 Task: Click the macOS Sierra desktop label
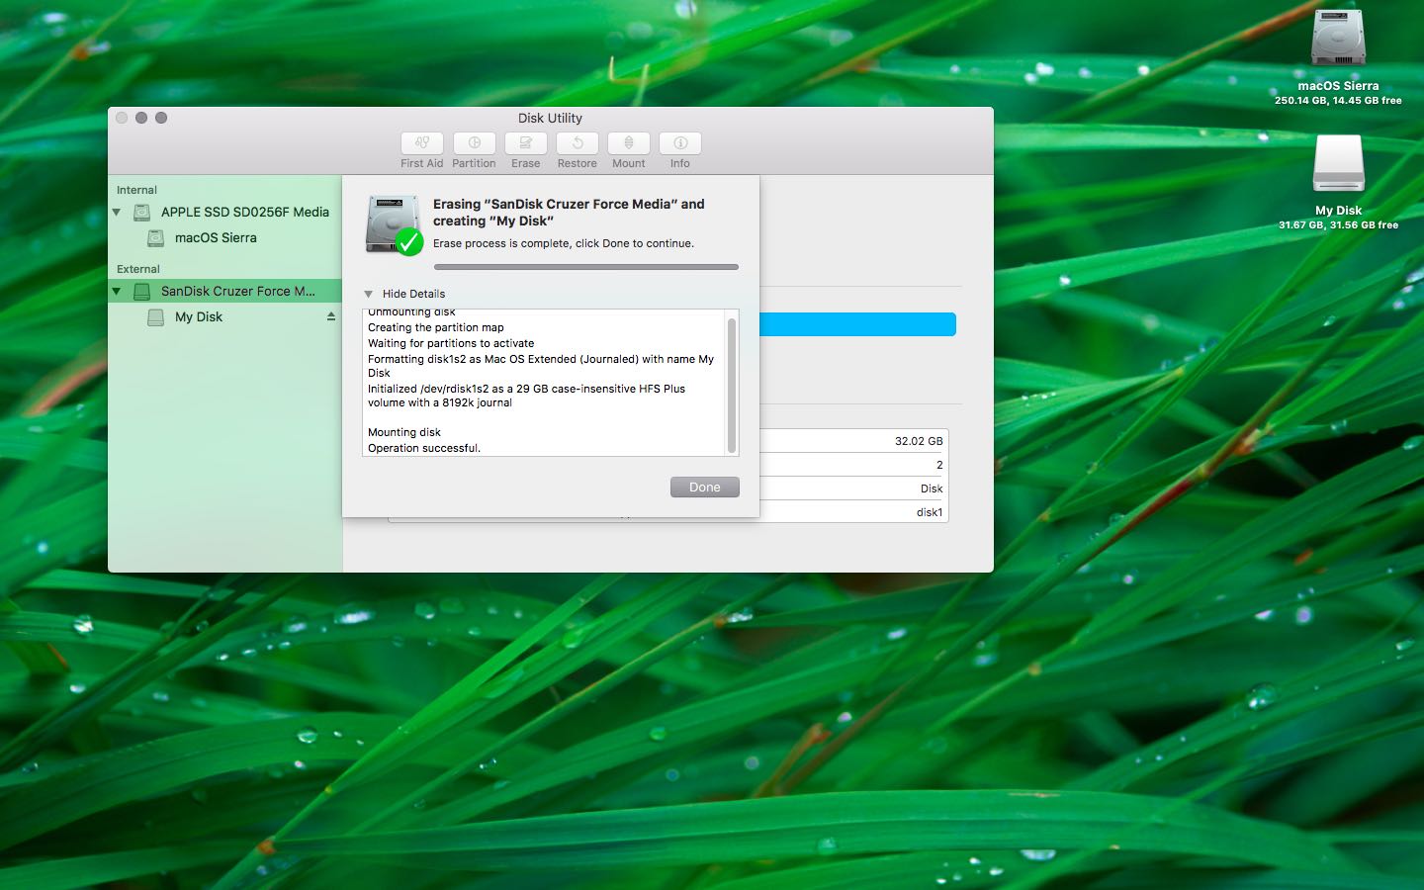1338,86
